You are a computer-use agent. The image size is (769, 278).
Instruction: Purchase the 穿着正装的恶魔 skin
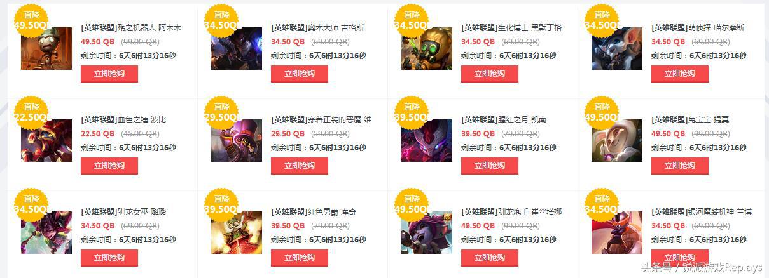300,166
